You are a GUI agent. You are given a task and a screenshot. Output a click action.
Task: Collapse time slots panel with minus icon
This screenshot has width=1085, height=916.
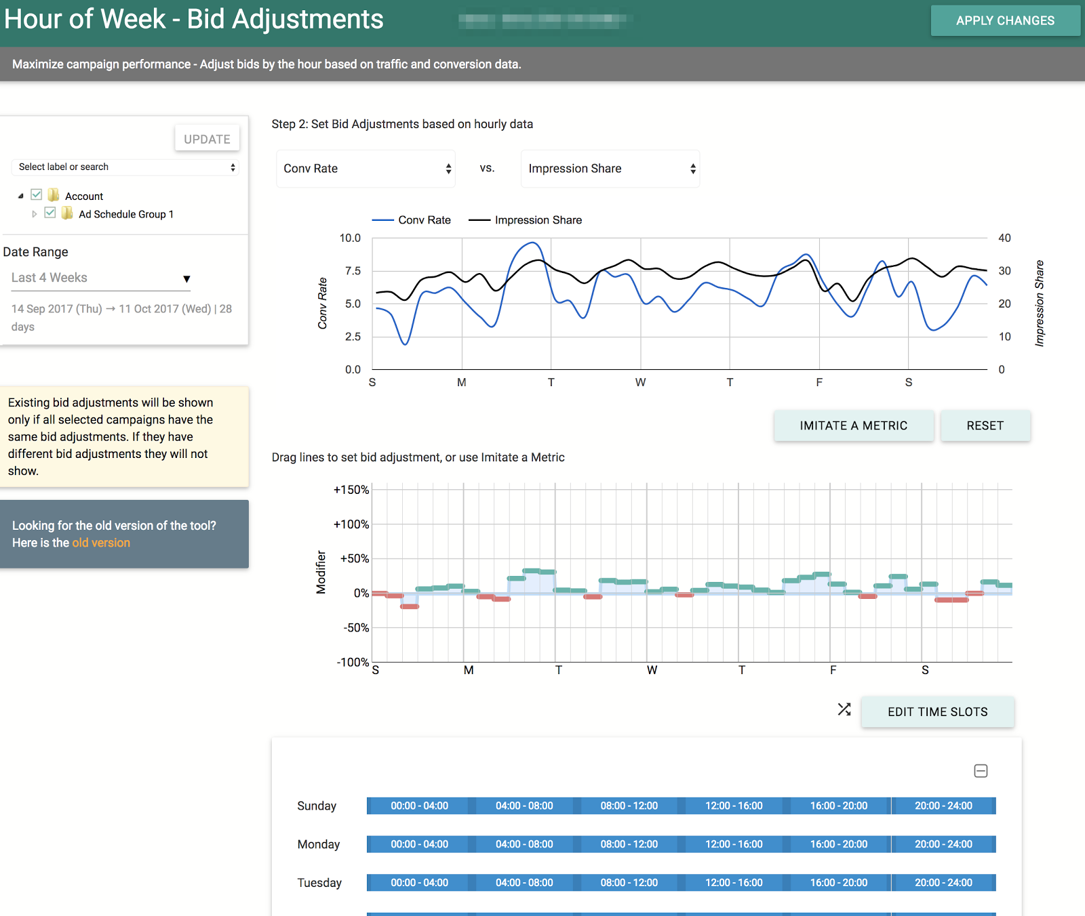pyautogui.click(x=981, y=771)
